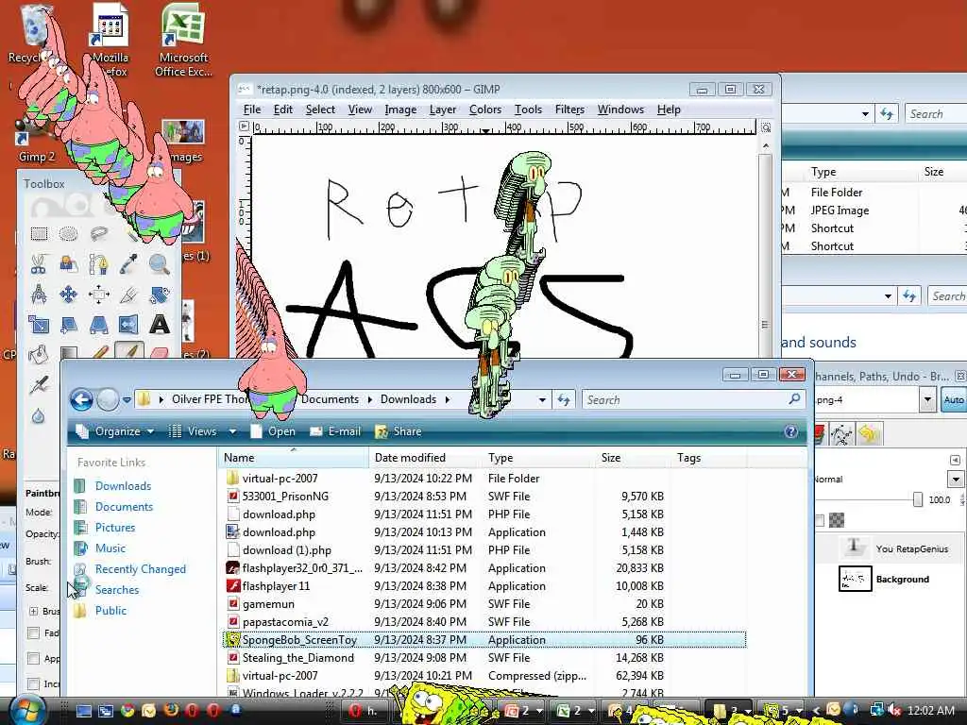Open the Layer menu in GIMP
The width and height of the screenshot is (967, 725).
442,110
